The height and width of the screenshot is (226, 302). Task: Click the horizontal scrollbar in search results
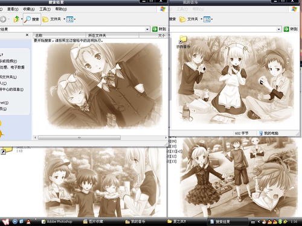tap(79, 137)
